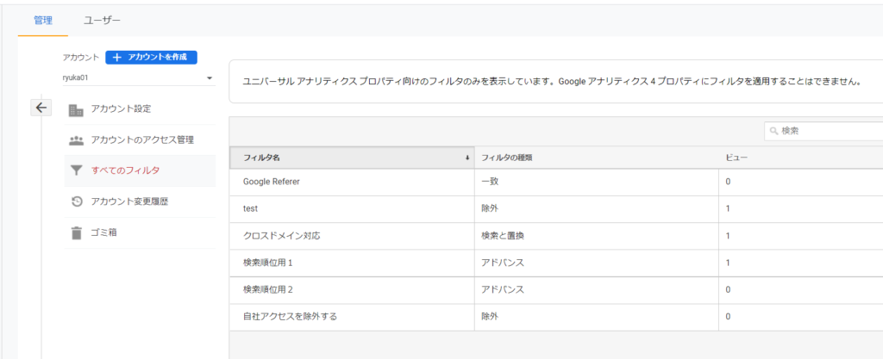Click the funnel icon for all filters
This screenshot has height=359, width=883.
[x=76, y=170]
